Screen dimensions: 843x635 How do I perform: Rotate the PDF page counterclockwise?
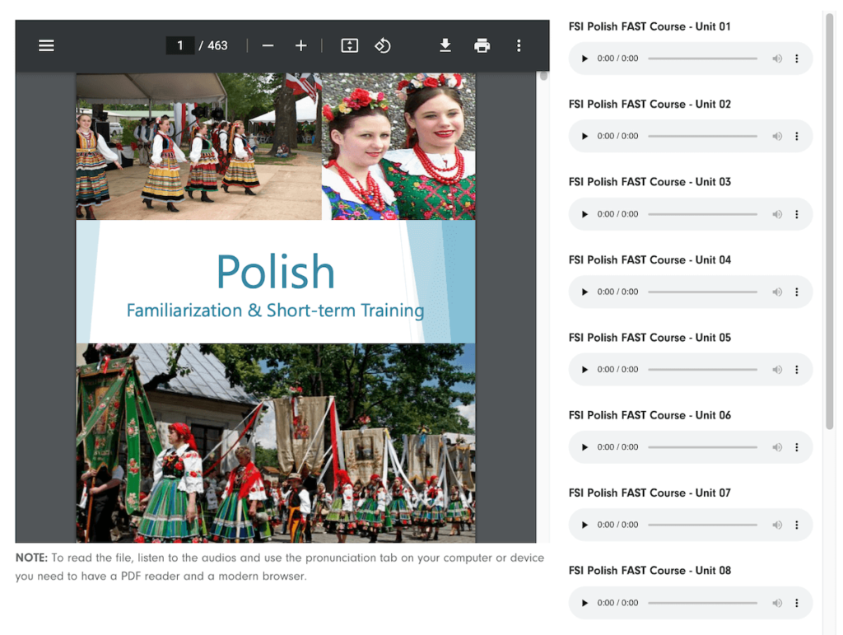click(382, 45)
